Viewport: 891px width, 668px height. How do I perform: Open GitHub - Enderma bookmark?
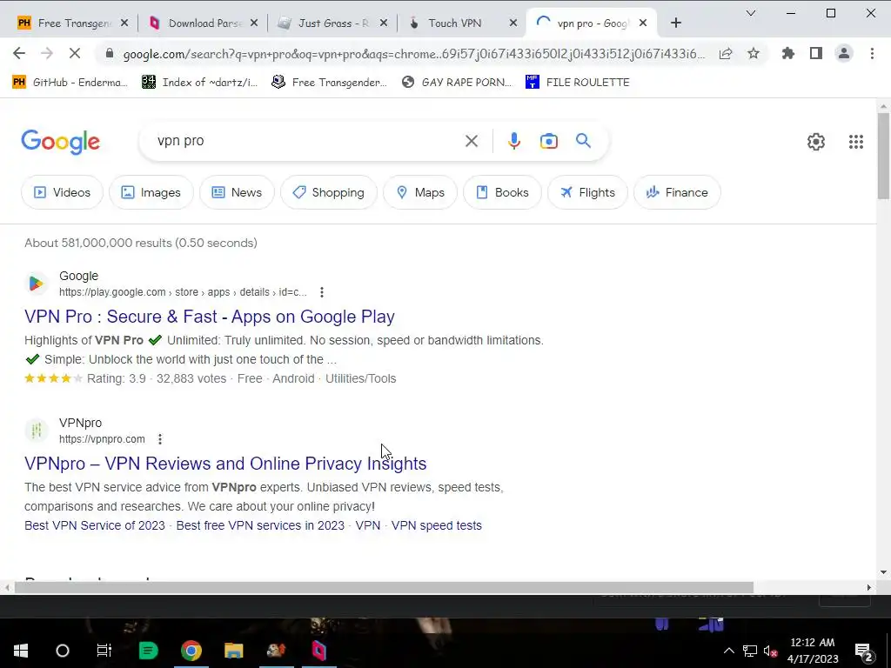[70, 83]
